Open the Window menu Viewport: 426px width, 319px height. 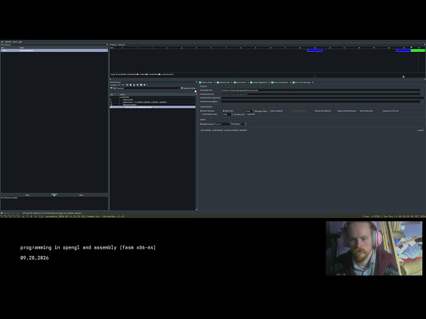click(9, 42)
